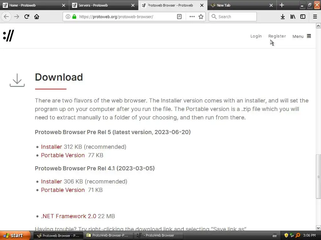Open a new tab with the plus button
This screenshot has height=240, width=321.
point(282,5)
